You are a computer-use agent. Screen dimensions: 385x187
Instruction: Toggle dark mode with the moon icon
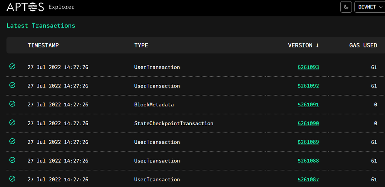pos(346,7)
